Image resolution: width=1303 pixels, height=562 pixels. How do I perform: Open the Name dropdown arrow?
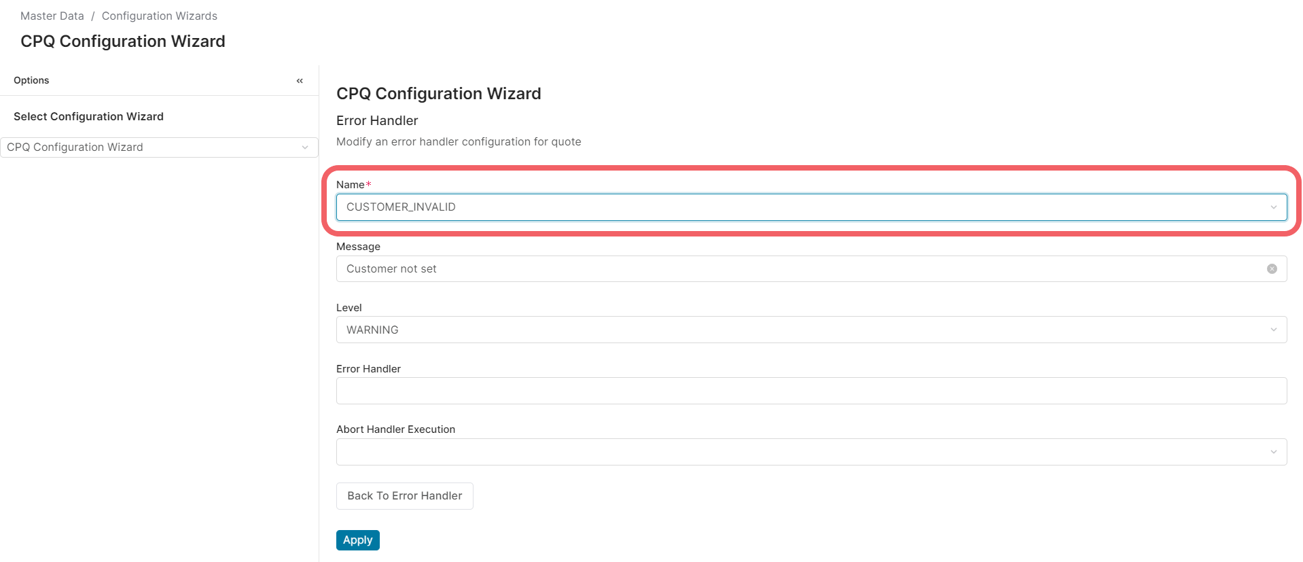click(x=1273, y=207)
